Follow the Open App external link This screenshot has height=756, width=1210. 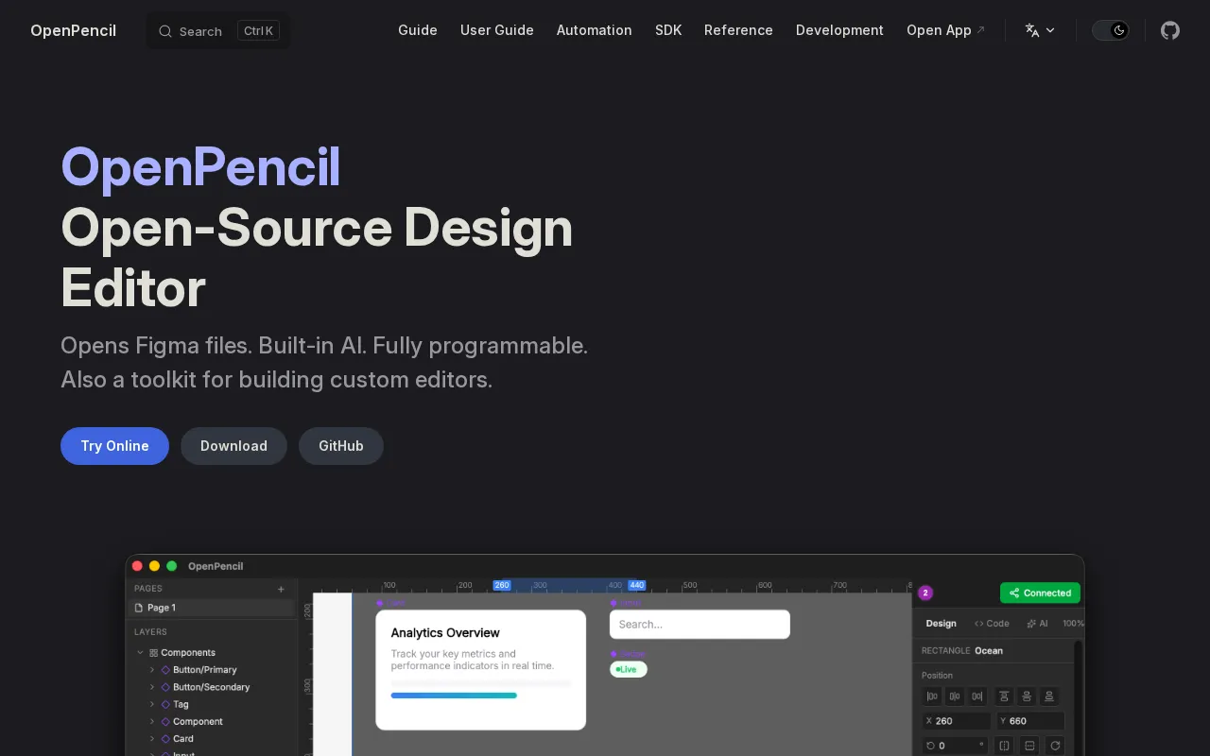coord(945,30)
